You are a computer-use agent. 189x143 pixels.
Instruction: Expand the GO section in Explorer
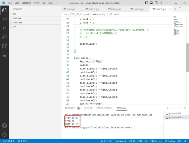pyautogui.click(x=35, y=27)
